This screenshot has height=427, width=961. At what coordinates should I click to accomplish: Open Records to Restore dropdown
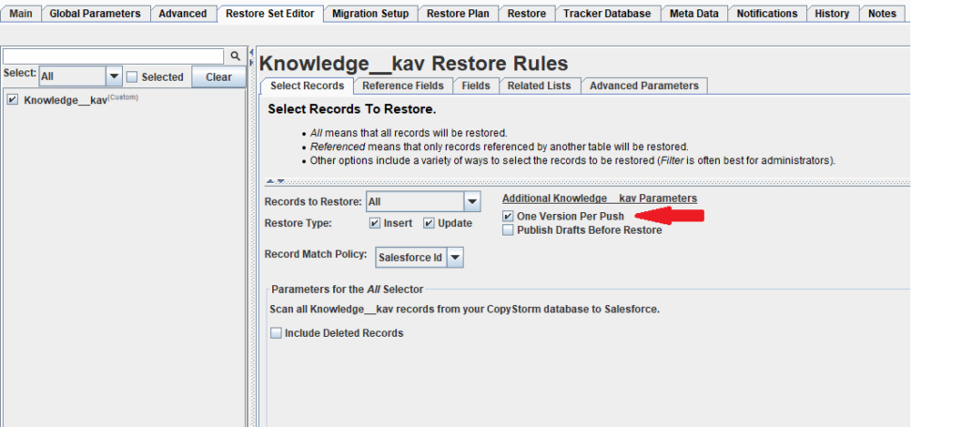[x=472, y=202]
